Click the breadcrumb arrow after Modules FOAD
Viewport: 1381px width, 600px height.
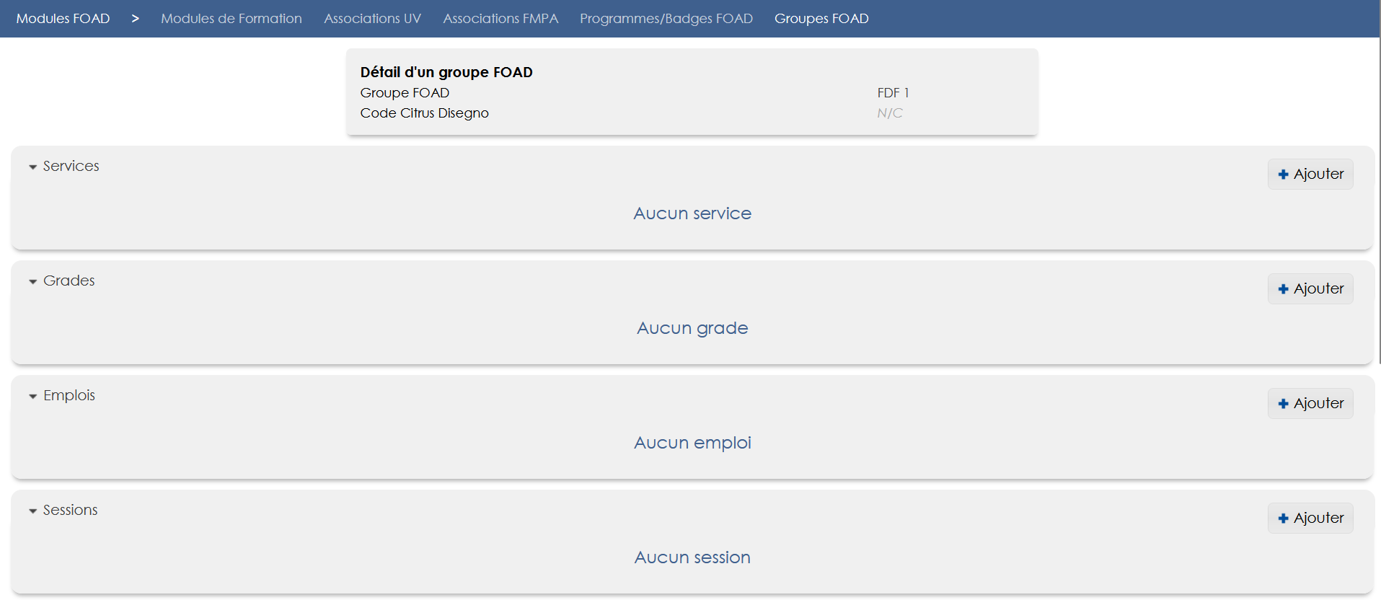click(135, 19)
